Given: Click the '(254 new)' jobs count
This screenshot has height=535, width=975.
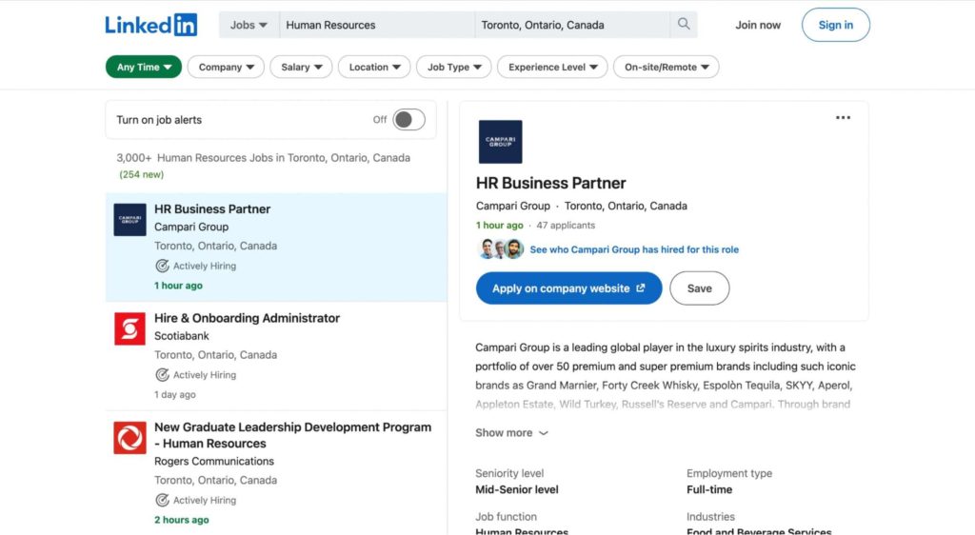Looking at the screenshot, I should 141,174.
